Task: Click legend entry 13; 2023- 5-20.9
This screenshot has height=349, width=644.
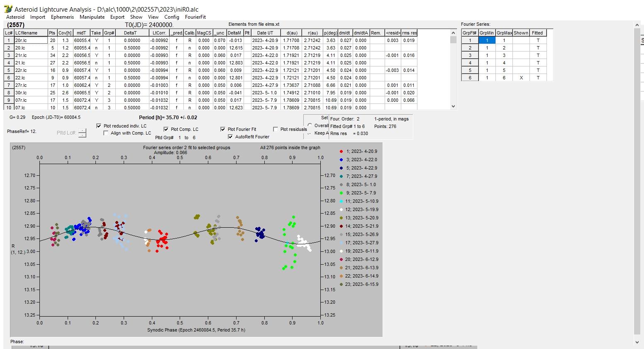Action: point(359,218)
